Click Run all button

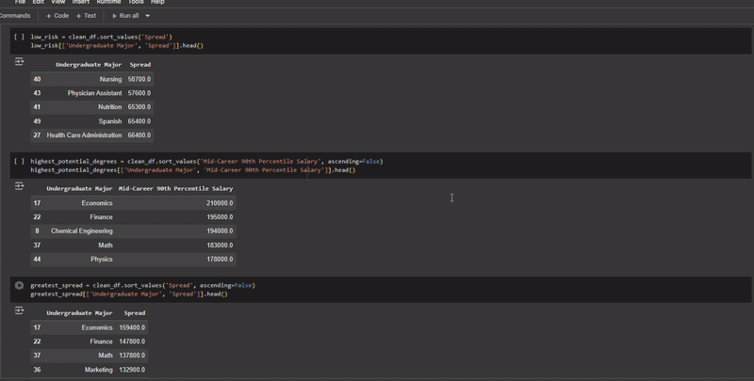tap(125, 16)
